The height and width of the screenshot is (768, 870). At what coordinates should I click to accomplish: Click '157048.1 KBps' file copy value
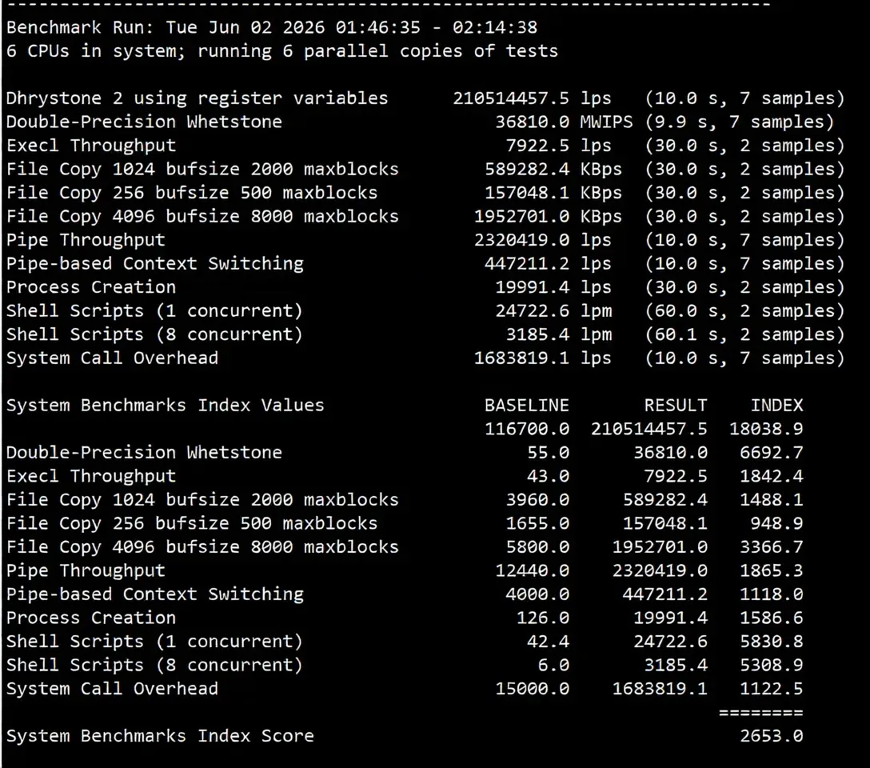(x=553, y=193)
